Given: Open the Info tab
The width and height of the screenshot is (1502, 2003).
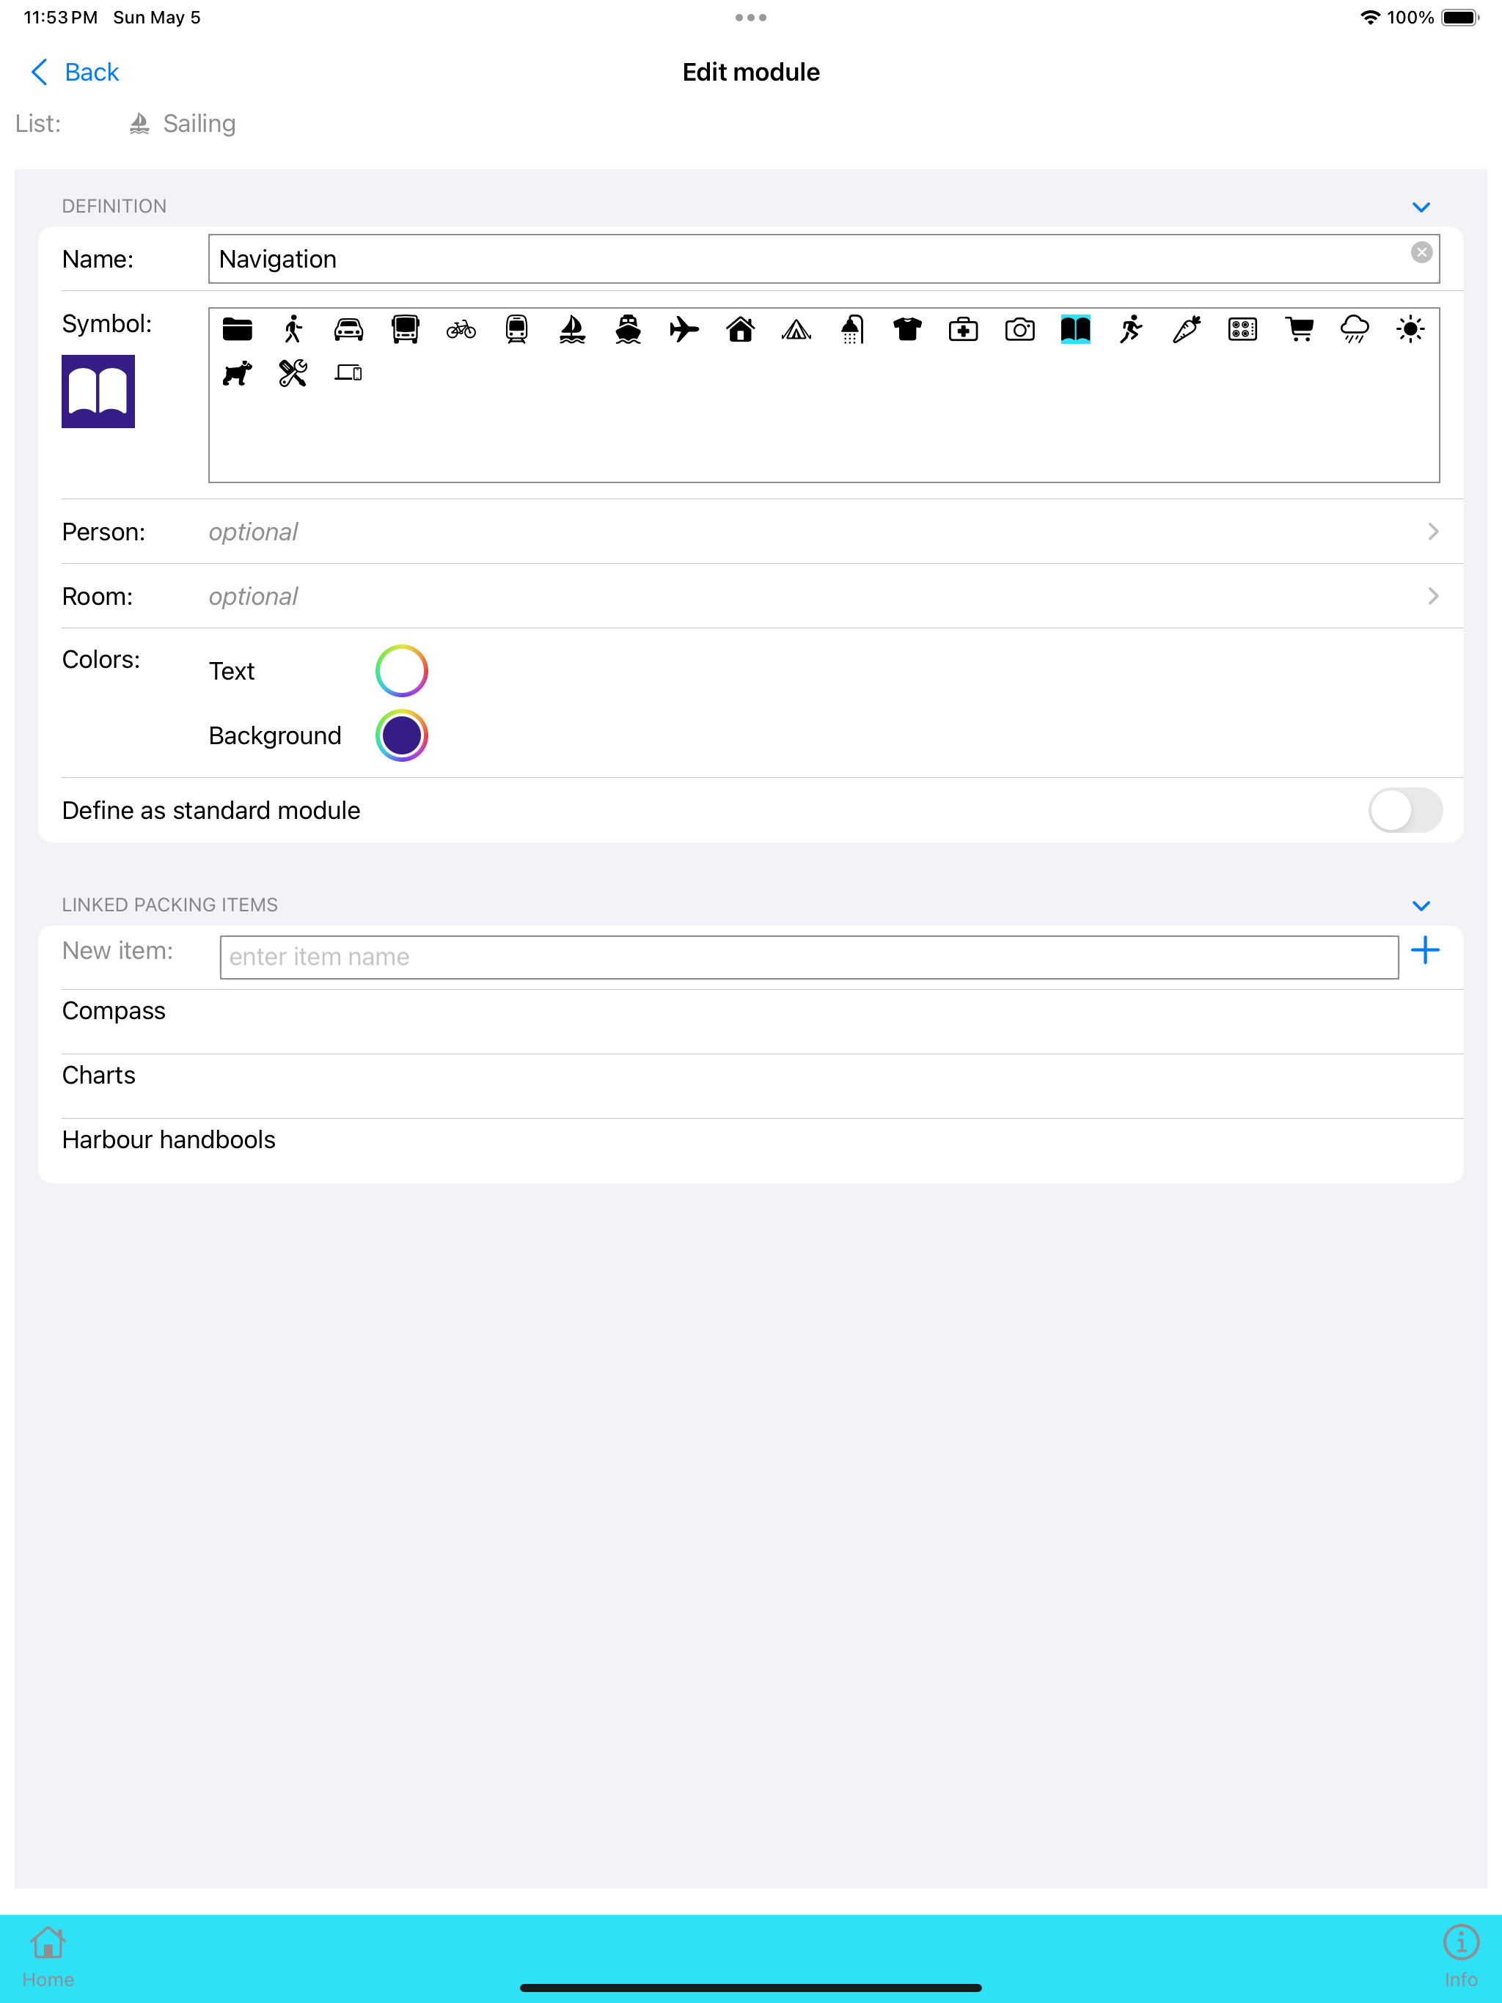Looking at the screenshot, I should coord(1460,1956).
